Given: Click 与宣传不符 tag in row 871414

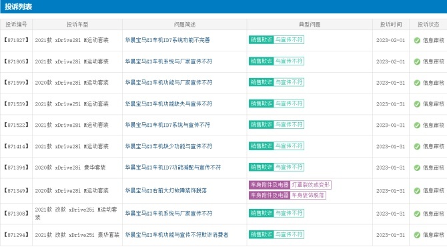Looking at the screenshot, I should click(x=289, y=146).
